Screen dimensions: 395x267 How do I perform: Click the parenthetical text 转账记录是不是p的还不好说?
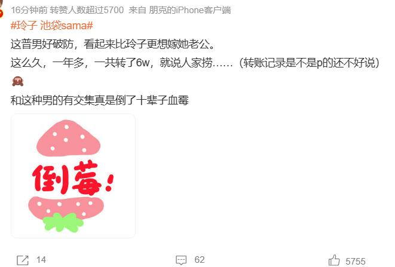coord(310,63)
